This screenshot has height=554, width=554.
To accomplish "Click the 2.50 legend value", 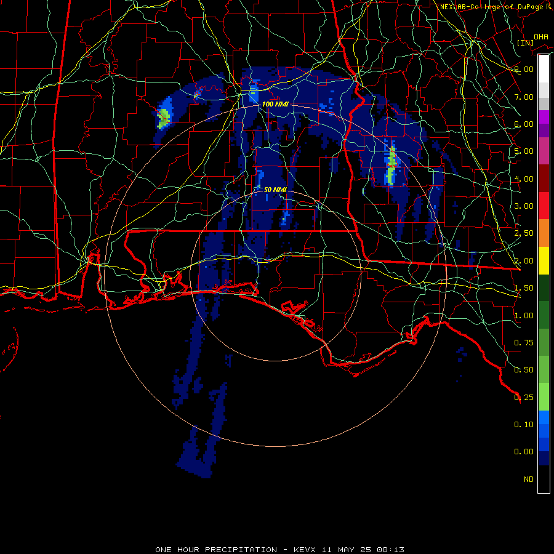I will tap(524, 233).
